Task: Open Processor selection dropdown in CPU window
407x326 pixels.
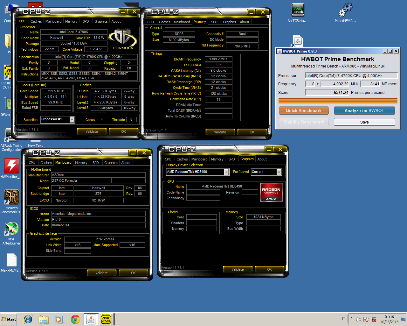Action: point(72,120)
